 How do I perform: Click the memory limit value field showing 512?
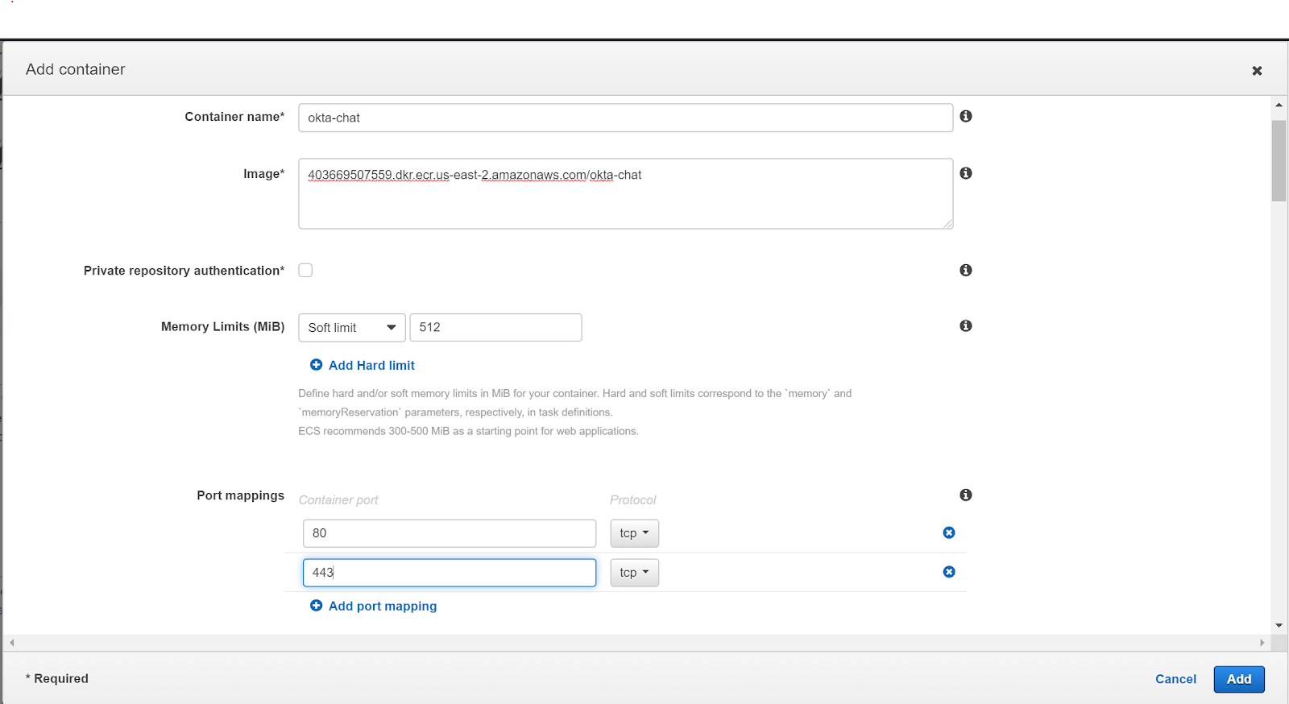tap(495, 328)
